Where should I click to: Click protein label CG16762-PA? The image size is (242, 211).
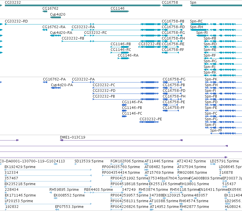pyautogui.click(x=54, y=79)
